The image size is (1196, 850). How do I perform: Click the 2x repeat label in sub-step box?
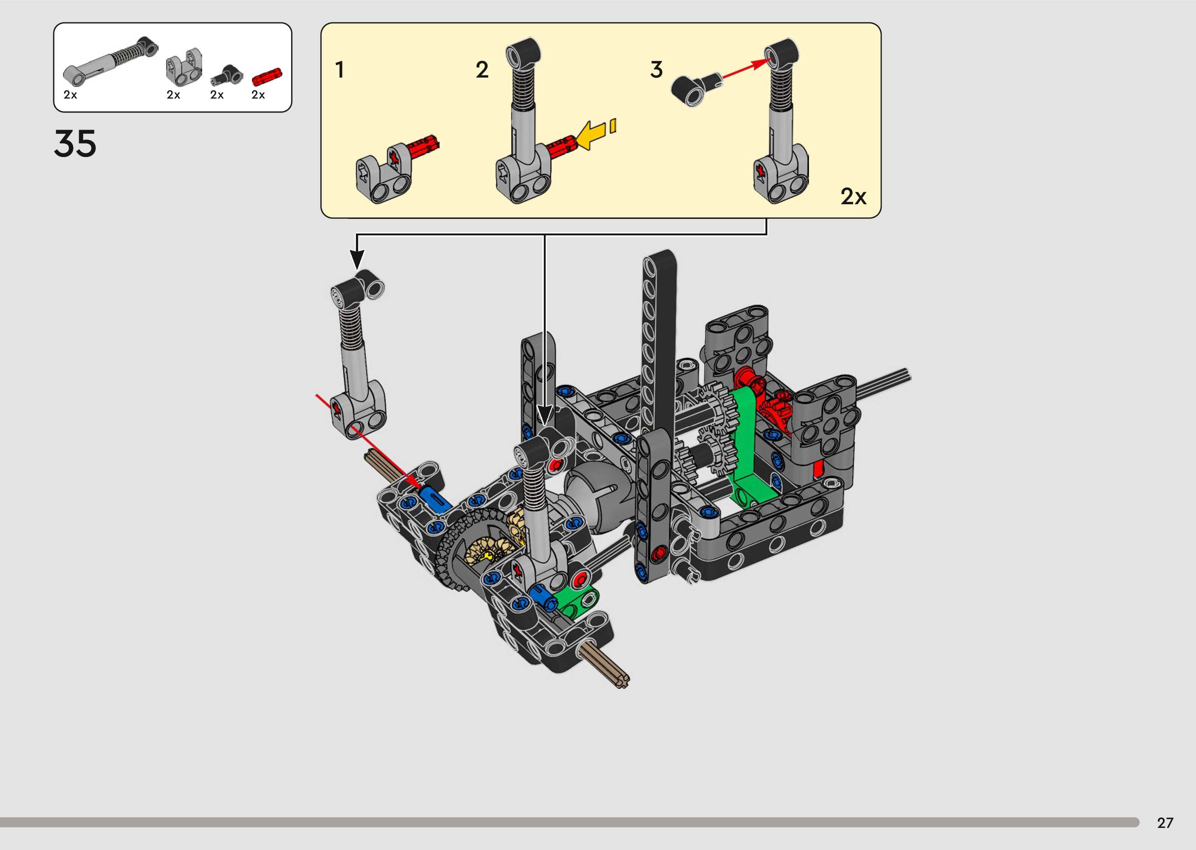pos(853,196)
